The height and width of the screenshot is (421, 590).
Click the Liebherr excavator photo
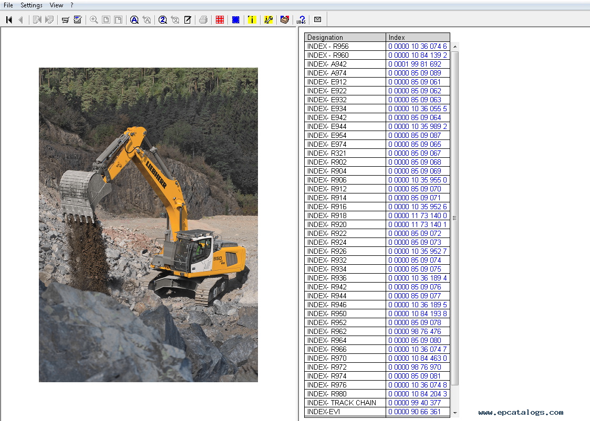(148, 224)
